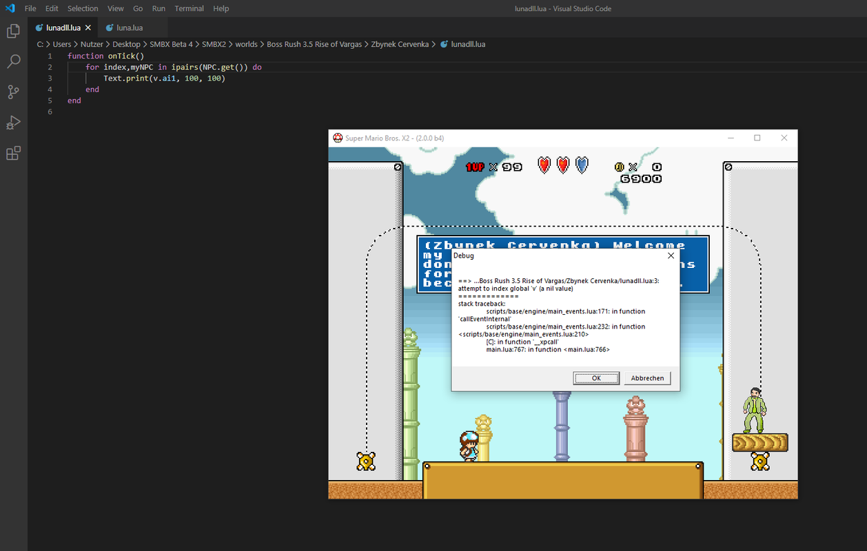Click the score 6900 in game HUD
This screenshot has width=867, height=551.
(641, 178)
